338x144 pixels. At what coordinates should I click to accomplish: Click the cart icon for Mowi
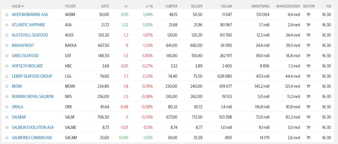tap(308, 86)
